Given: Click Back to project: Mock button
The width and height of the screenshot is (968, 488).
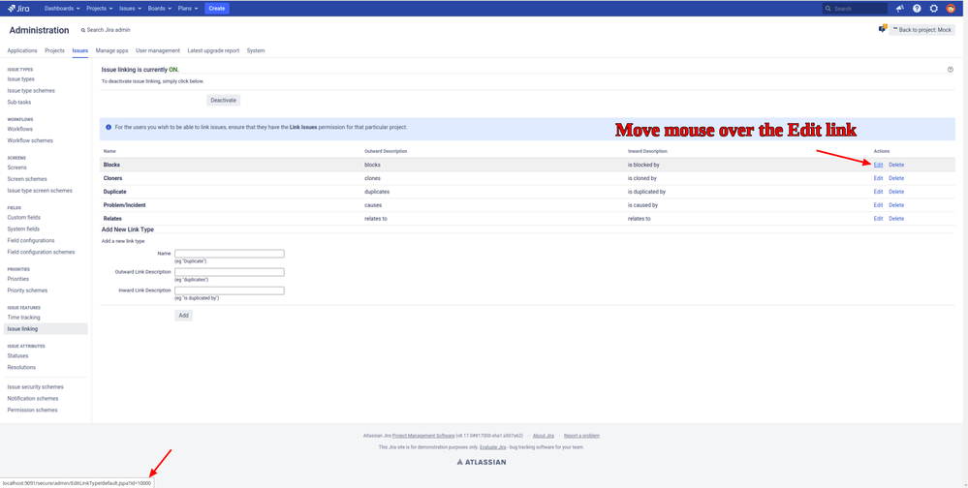Looking at the screenshot, I should (x=921, y=30).
